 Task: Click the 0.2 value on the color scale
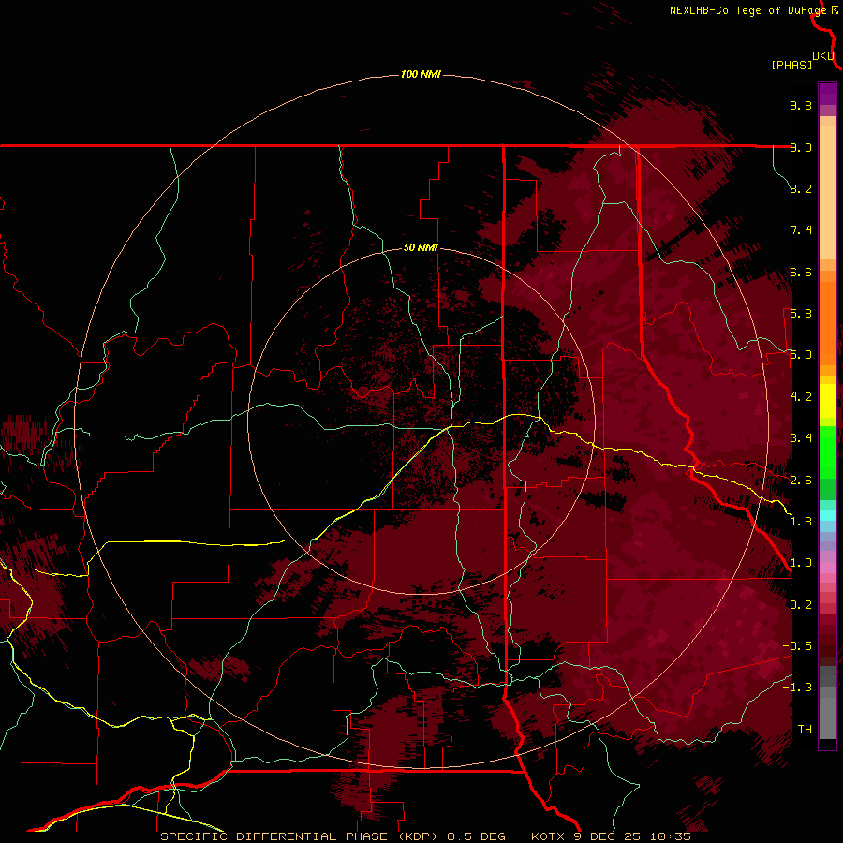point(801,605)
